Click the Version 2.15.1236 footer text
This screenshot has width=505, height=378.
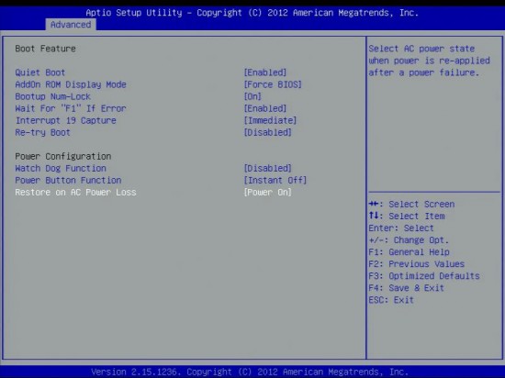point(250,372)
